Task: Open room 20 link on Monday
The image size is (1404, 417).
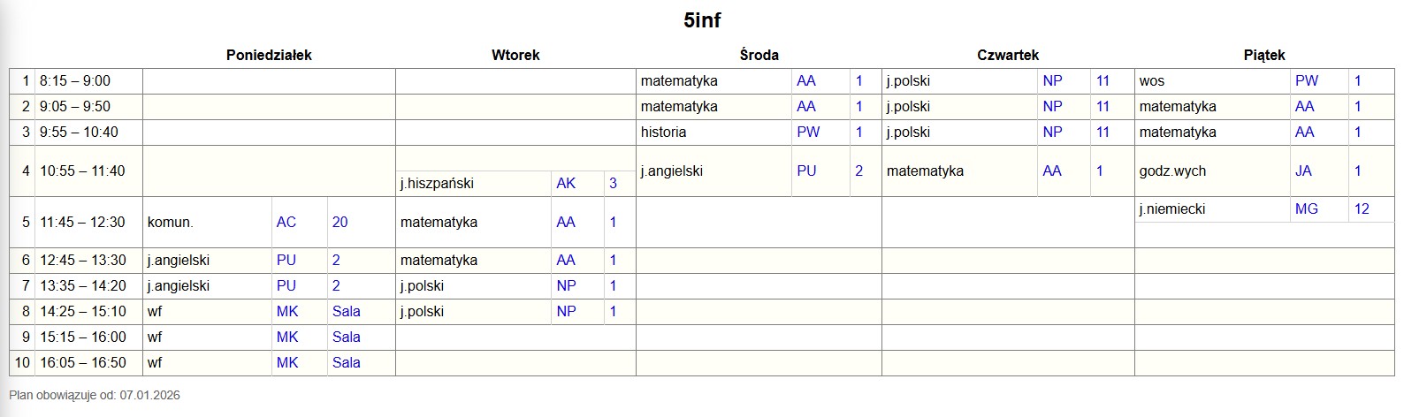Action: coord(340,222)
